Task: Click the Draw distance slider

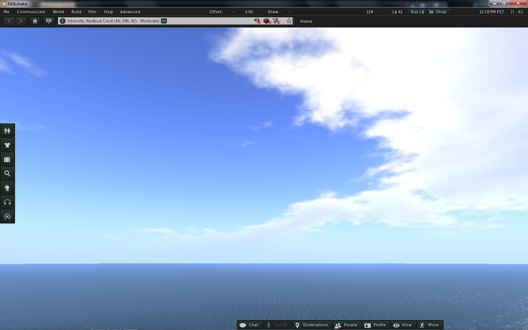Action: click(x=323, y=12)
